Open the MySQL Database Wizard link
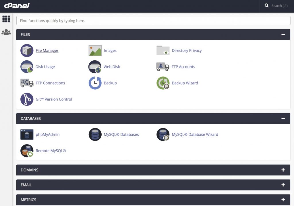Viewport: 294px width, 206px height. coord(195,134)
